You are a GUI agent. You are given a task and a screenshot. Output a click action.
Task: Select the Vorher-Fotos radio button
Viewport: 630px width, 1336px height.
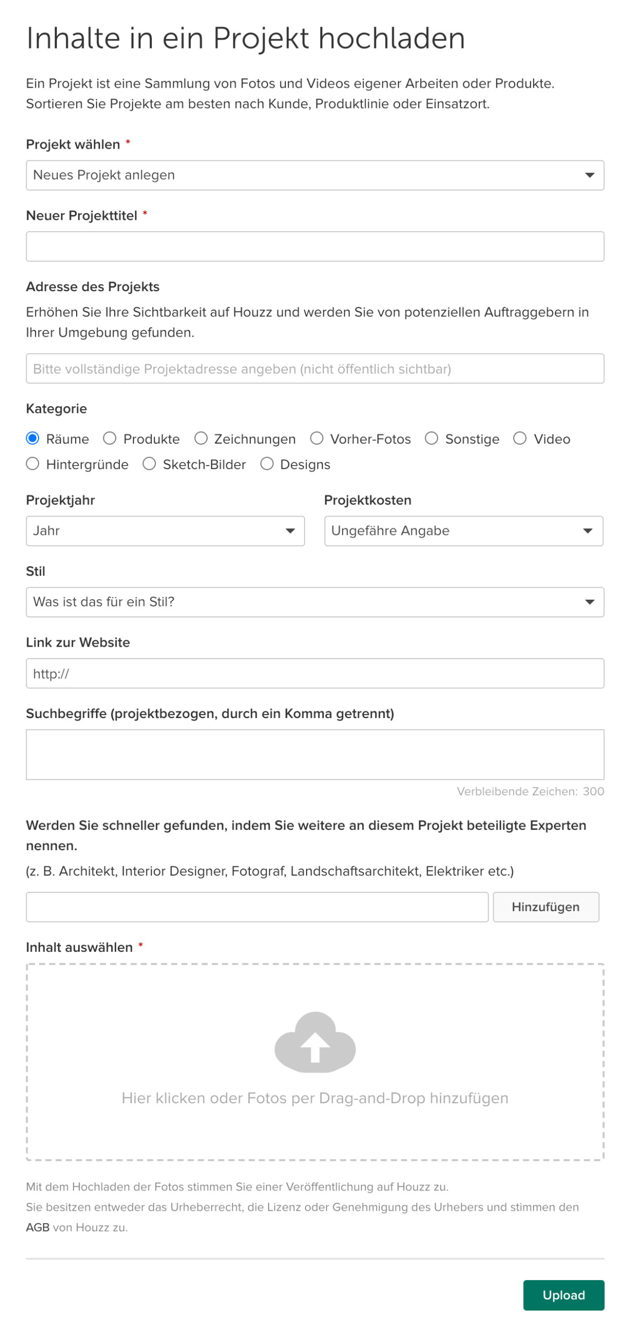coord(317,438)
